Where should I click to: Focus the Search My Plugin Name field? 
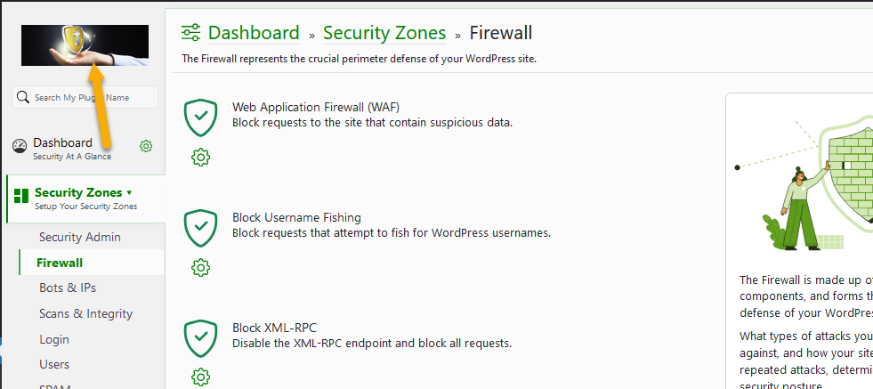coord(85,97)
